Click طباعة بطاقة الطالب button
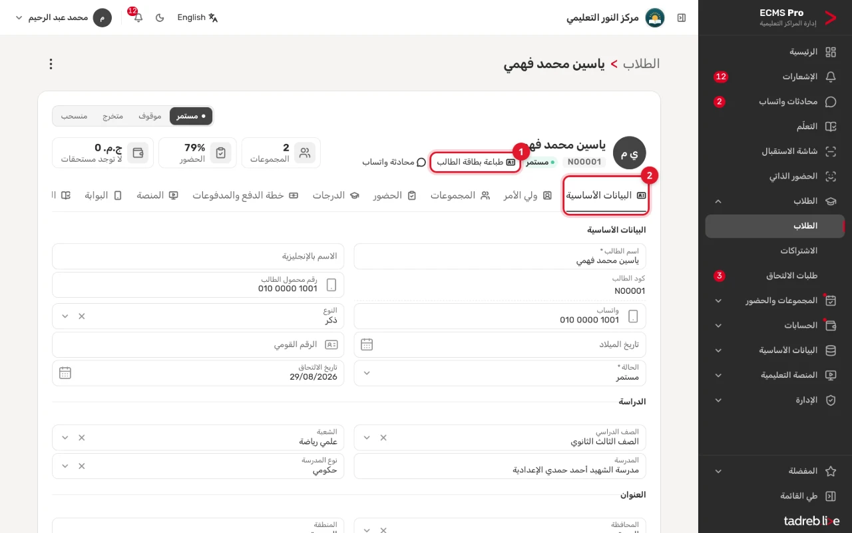The image size is (852, 533). tap(476, 162)
